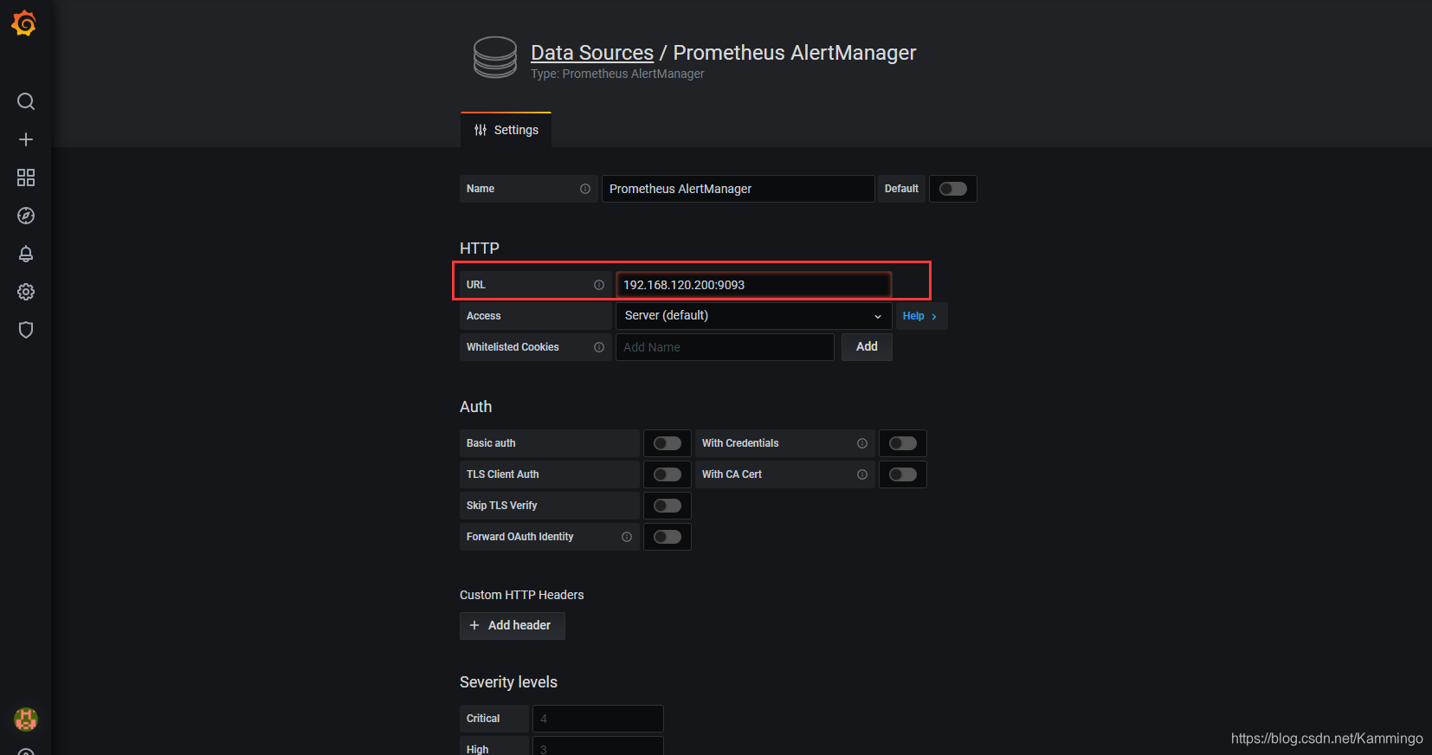Open the search magnifier in sidebar
1432x755 pixels.
click(26, 101)
